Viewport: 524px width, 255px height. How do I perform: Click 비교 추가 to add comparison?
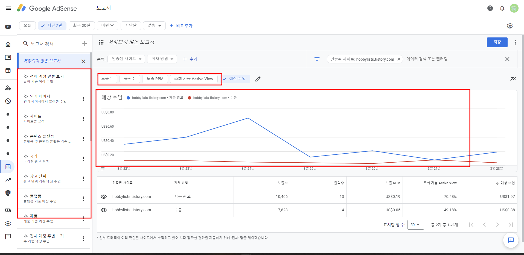click(181, 26)
